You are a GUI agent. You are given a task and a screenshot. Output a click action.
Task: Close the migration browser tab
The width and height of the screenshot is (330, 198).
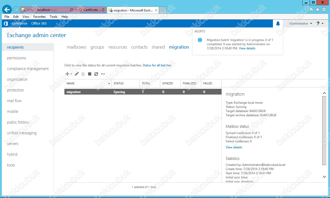pyautogui.click(x=156, y=10)
